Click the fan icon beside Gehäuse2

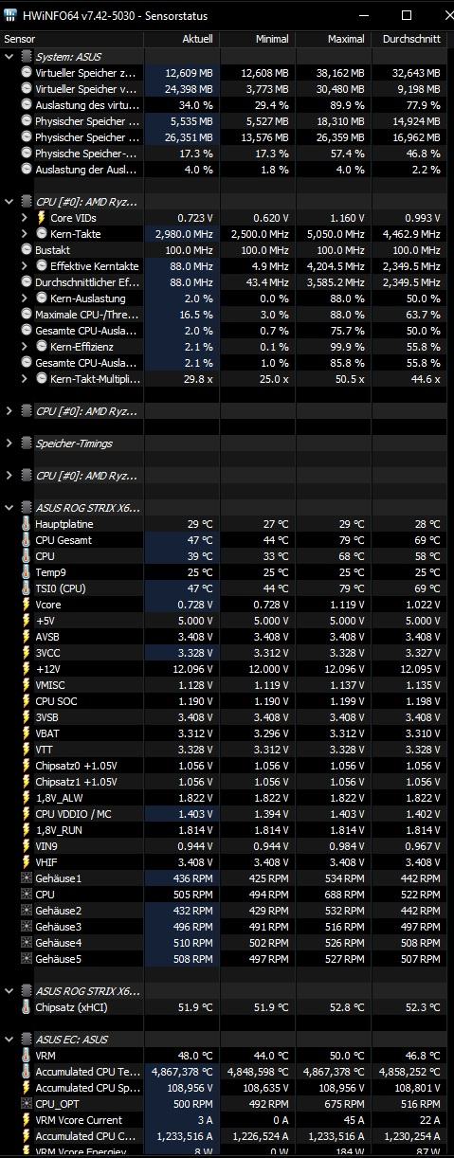[26, 911]
